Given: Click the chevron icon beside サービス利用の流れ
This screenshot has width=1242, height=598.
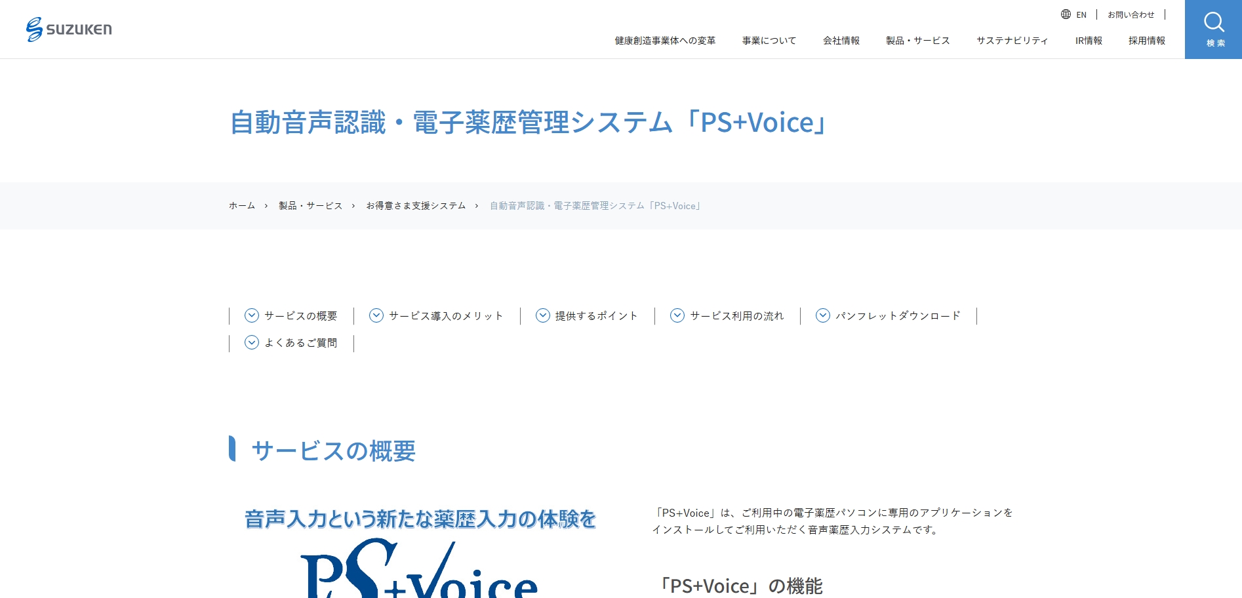Looking at the screenshot, I should pyautogui.click(x=677, y=315).
